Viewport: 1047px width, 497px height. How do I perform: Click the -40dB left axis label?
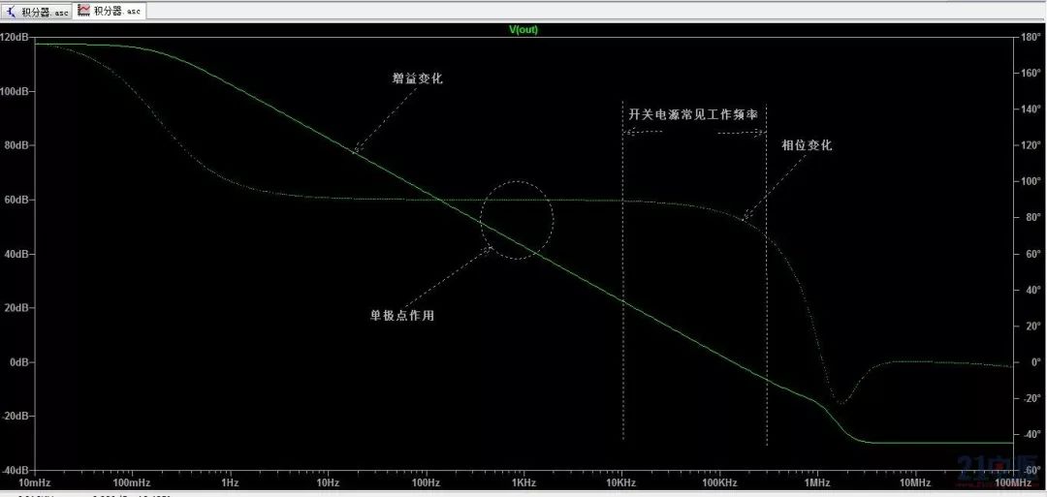point(16,471)
